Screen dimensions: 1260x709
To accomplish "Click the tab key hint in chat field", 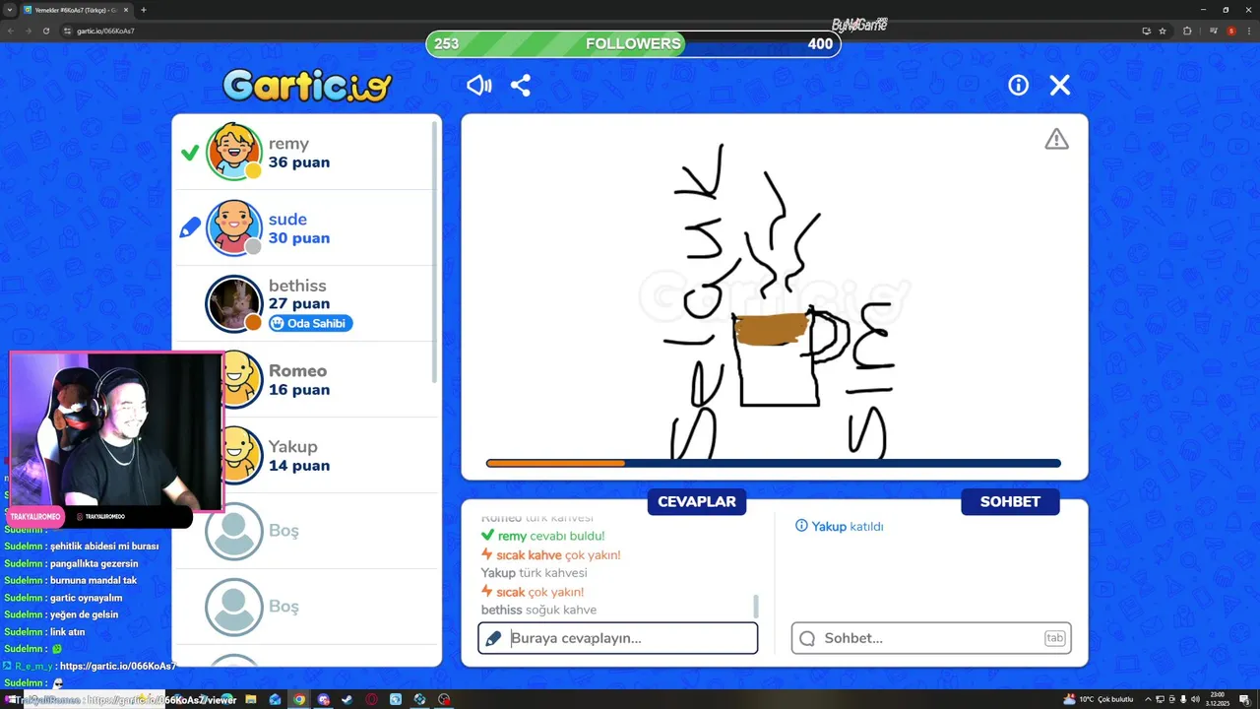I will pyautogui.click(x=1054, y=638).
